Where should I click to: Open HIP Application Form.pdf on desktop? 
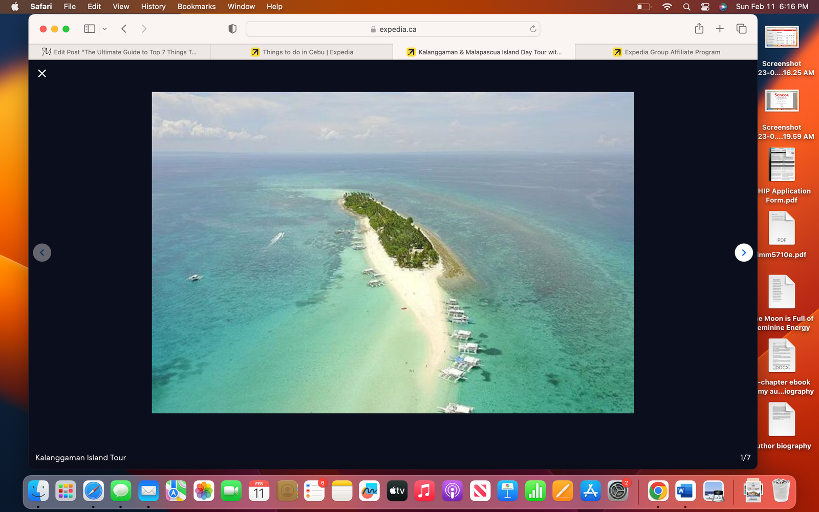[x=782, y=165]
